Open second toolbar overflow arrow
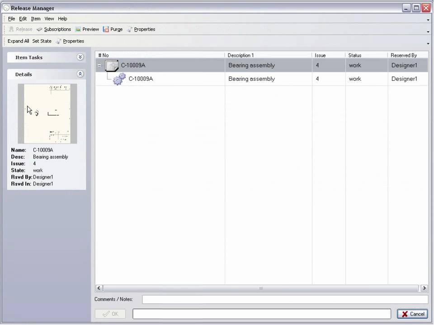The image size is (434, 325). tap(428, 44)
